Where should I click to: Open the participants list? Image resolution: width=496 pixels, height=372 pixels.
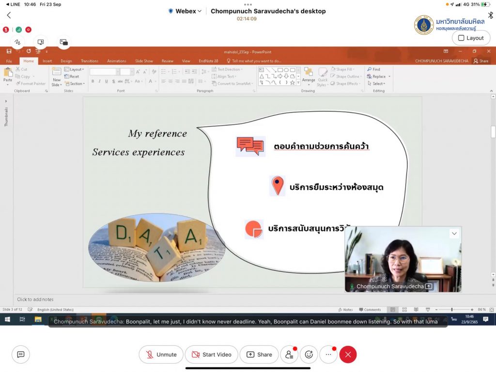(289, 355)
